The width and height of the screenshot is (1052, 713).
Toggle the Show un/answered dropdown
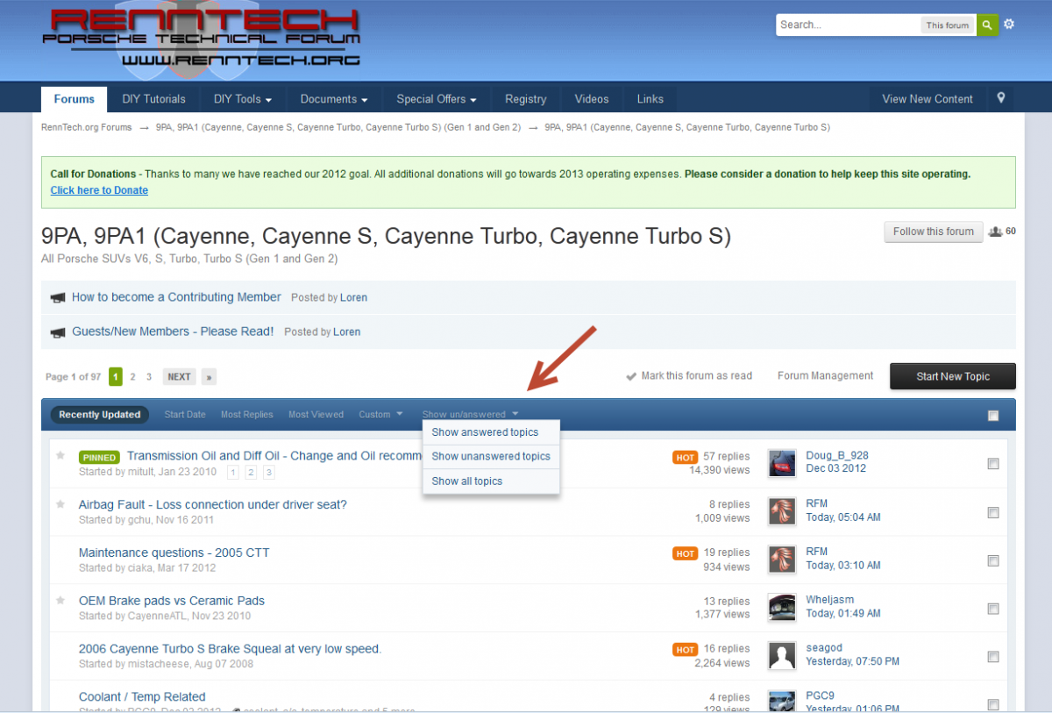point(471,415)
